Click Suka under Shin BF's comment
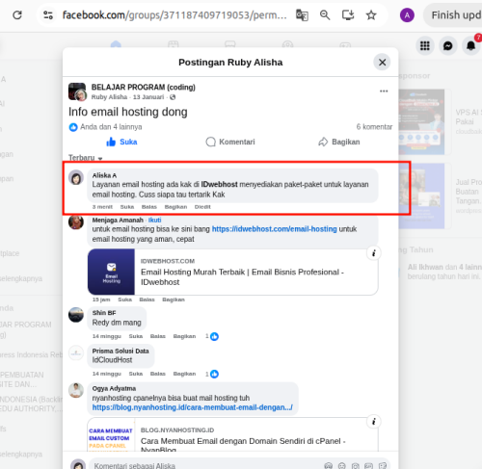 136,336
